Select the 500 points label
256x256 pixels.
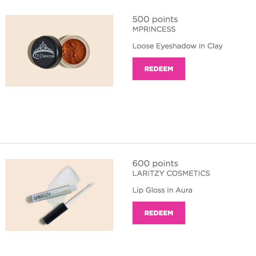point(155,19)
